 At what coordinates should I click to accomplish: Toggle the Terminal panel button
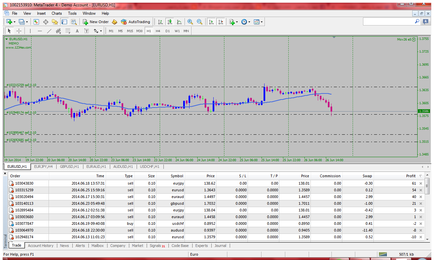click(64, 22)
